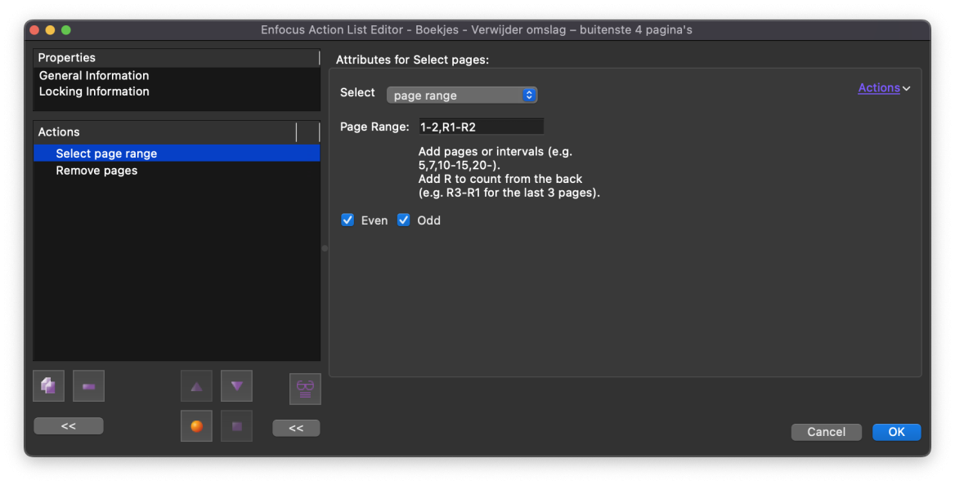
Task: Click the yellow minimize window button
Action: click(50, 30)
